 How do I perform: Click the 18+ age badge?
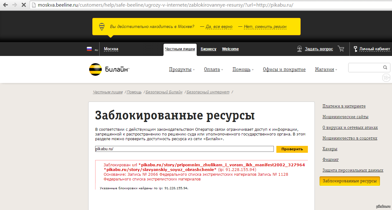pyautogui.click(x=386, y=78)
